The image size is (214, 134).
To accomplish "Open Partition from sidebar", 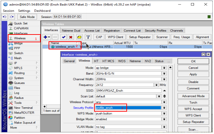I will point(19,118).
